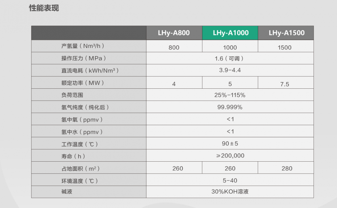Click the 1.6（可调）operating pressure value
Screen dimensions: 337x208
(x=229, y=58)
